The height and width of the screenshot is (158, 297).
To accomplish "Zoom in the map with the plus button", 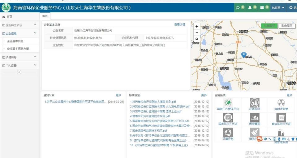I will pyautogui.click(x=197, y=26).
